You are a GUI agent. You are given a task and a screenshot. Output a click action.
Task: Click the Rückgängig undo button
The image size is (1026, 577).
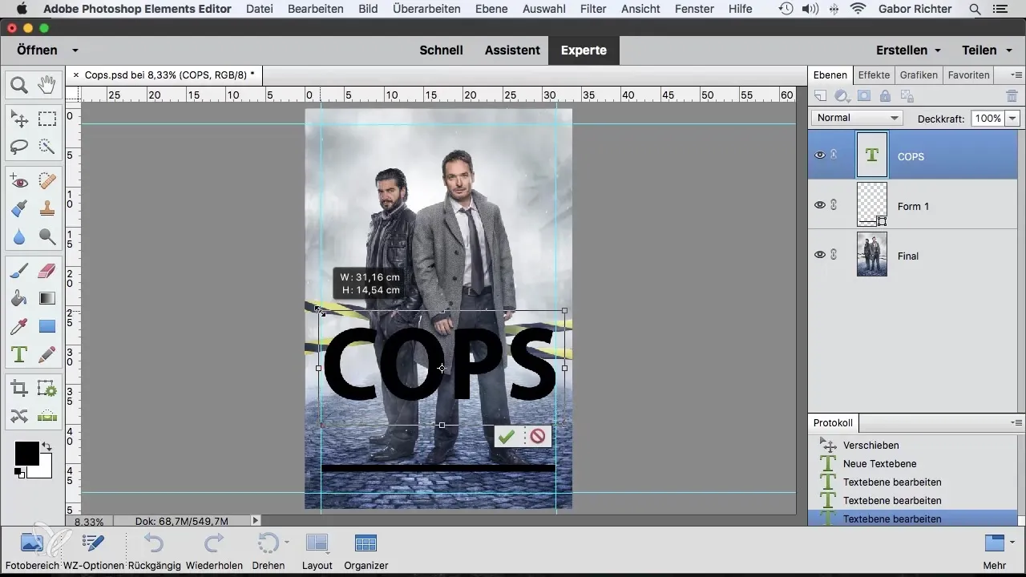pos(154,551)
